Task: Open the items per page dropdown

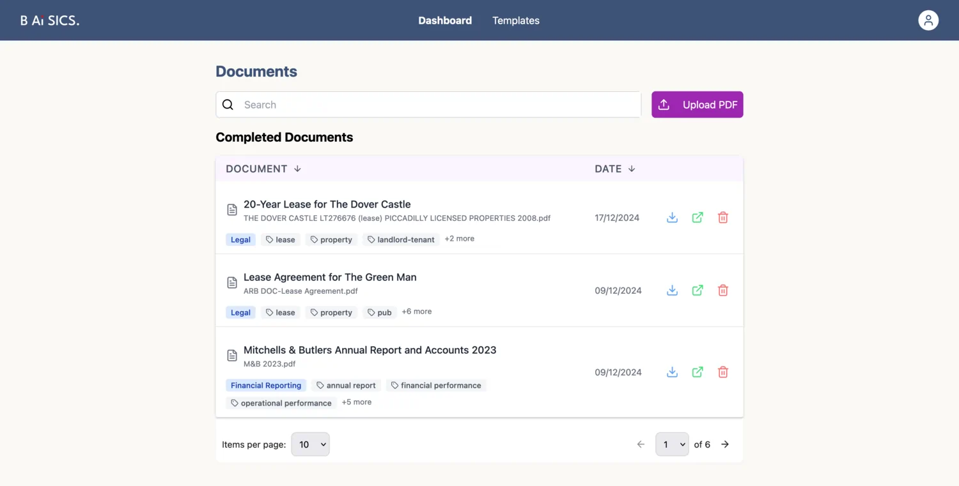Action: point(310,444)
